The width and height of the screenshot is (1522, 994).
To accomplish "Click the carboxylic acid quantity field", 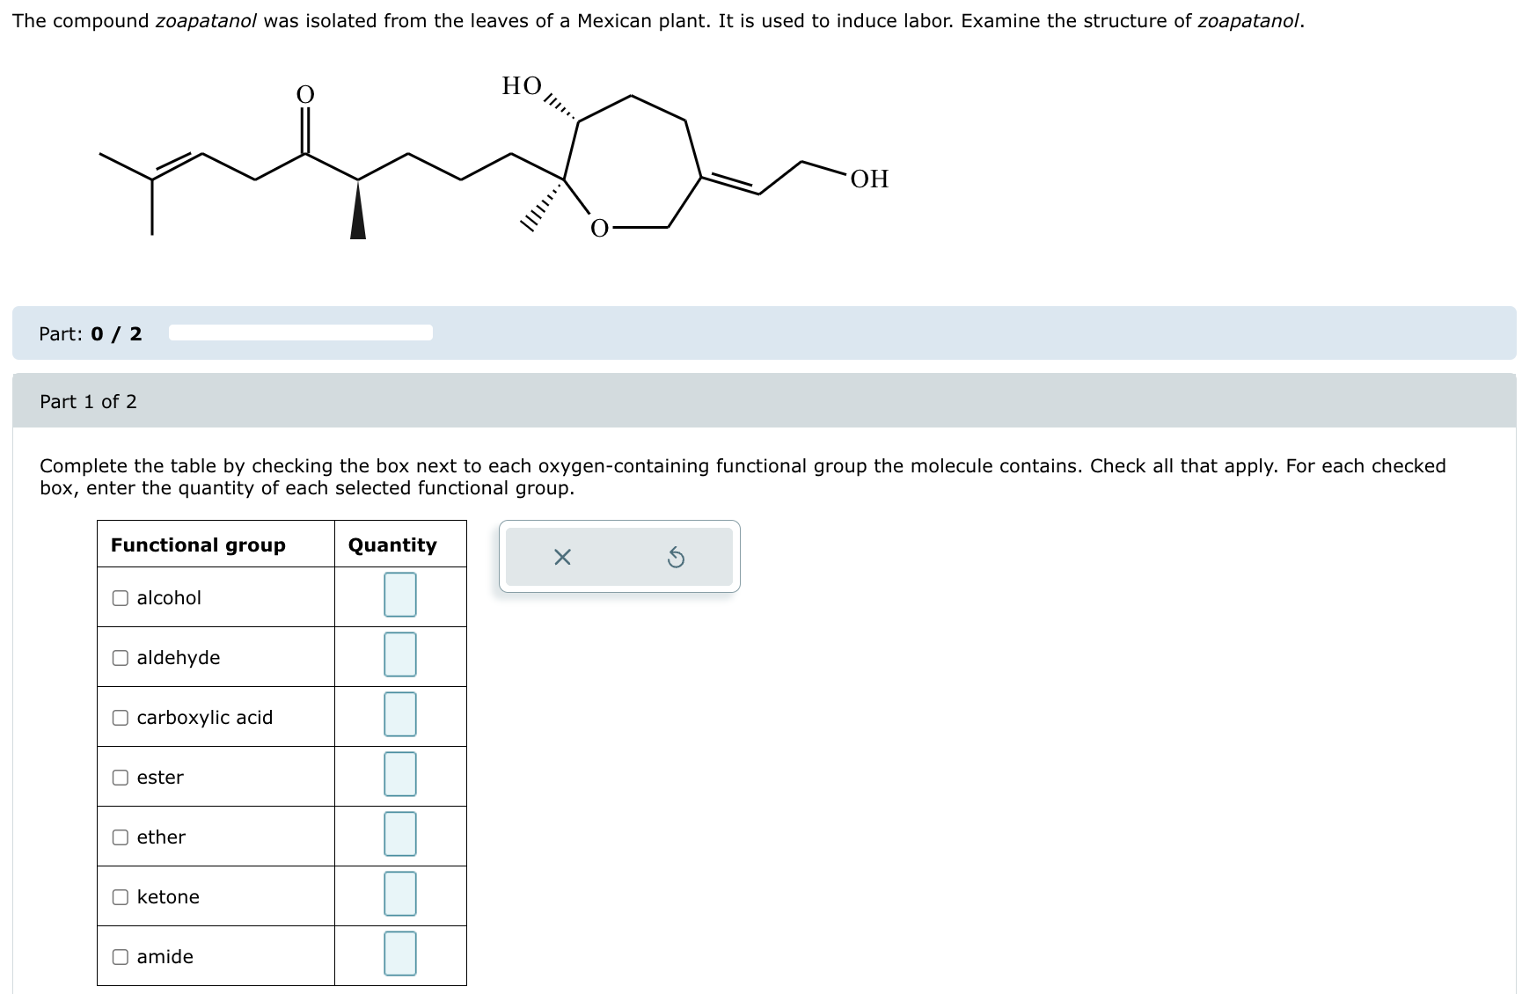I will pos(399,716).
